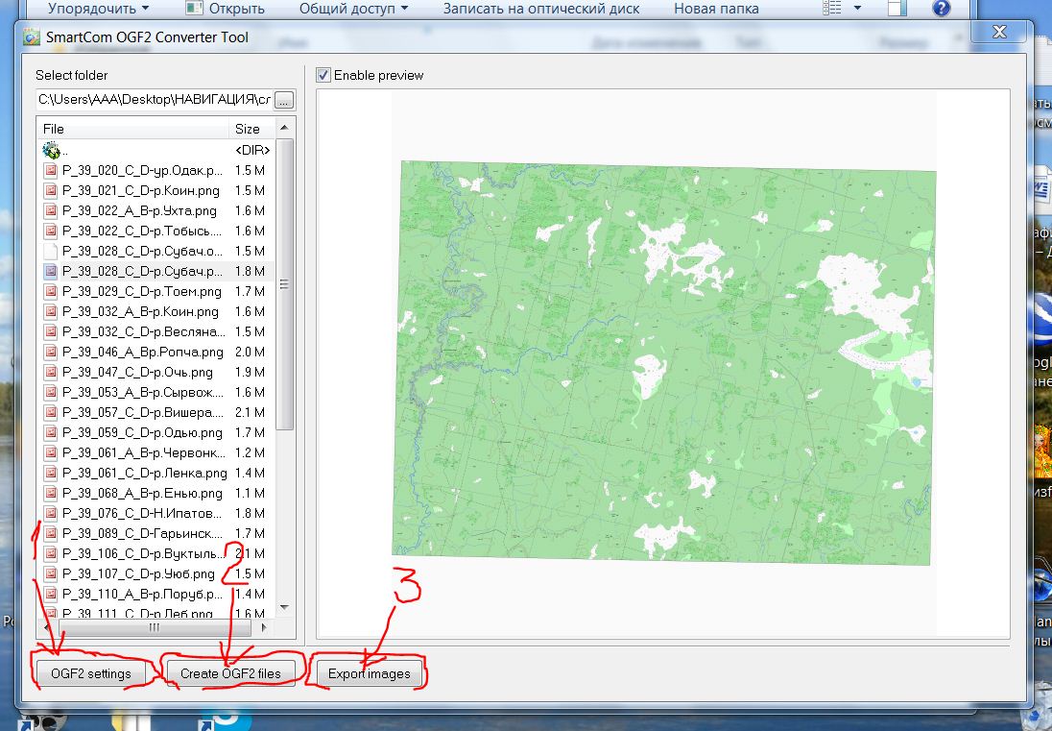Click Новая папка in Explorer toolbar
Image resolution: width=1052 pixels, height=731 pixels.
pyautogui.click(x=716, y=9)
